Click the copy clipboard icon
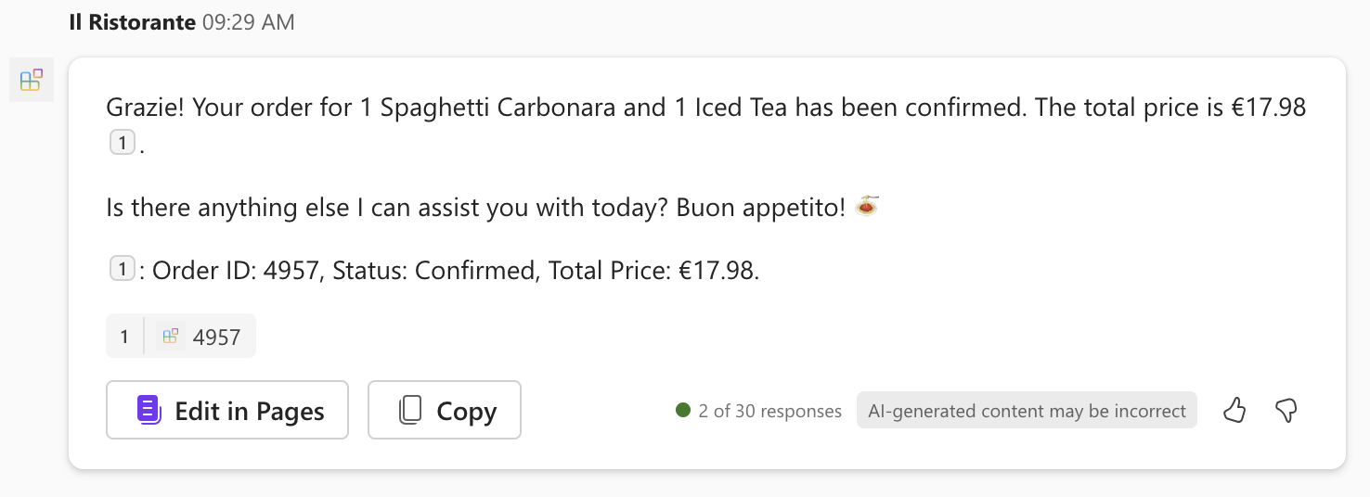1370x497 pixels. coord(410,410)
